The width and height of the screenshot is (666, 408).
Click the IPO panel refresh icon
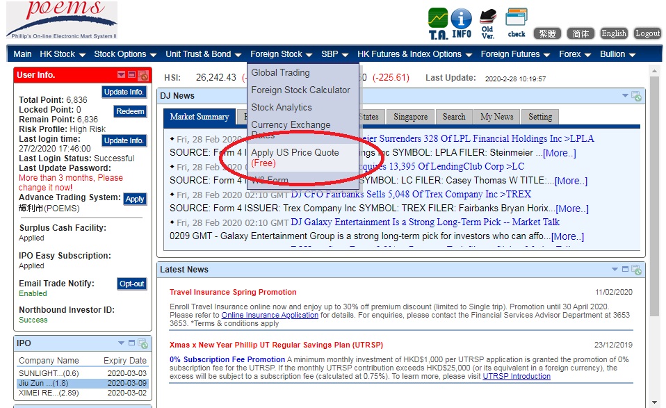point(143,343)
